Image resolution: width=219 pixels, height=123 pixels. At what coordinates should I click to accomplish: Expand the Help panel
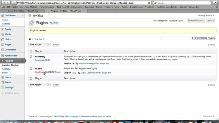[210, 20]
